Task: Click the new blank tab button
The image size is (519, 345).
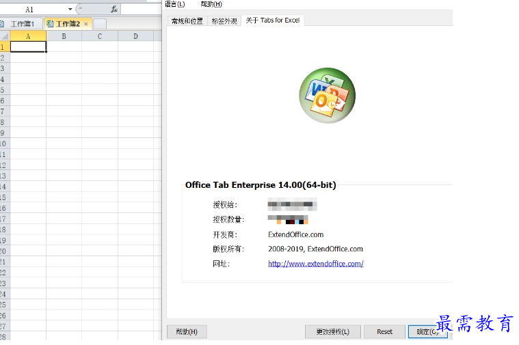Action: pyautogui.click(x=100, y=24)
